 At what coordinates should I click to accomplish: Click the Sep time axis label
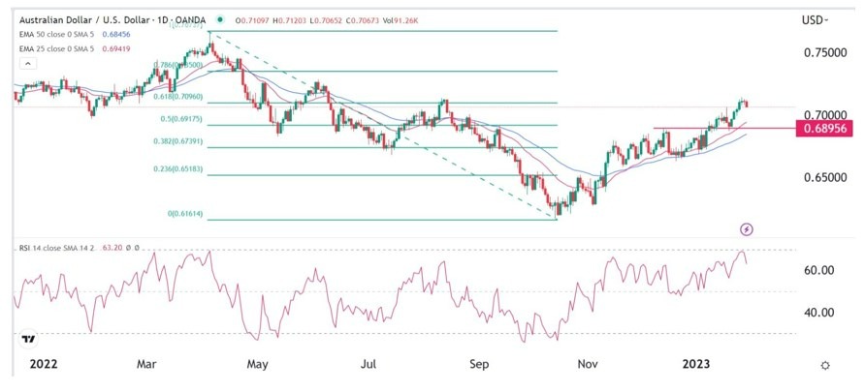pos(479,365)
